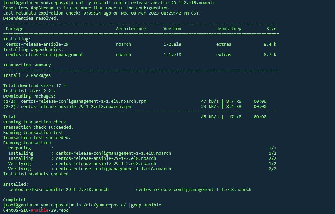Click 'Installing:' section label
This screenshot has height=214, width=335.
point(17,39)
